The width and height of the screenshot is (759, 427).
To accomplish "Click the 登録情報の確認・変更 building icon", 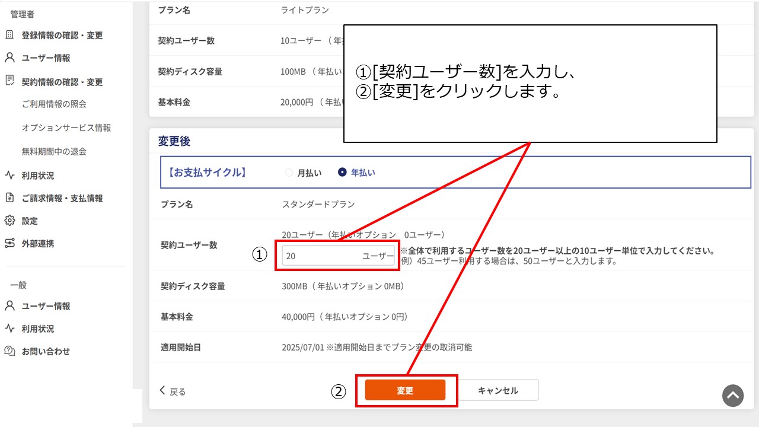I will (9, 35).
